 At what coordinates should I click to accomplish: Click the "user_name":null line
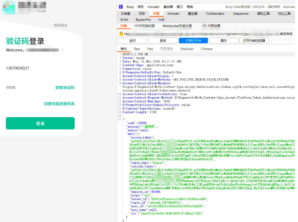coord(143,210)
